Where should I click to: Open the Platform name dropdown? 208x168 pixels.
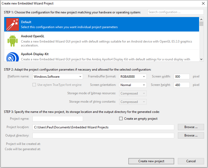pos(58,77)
